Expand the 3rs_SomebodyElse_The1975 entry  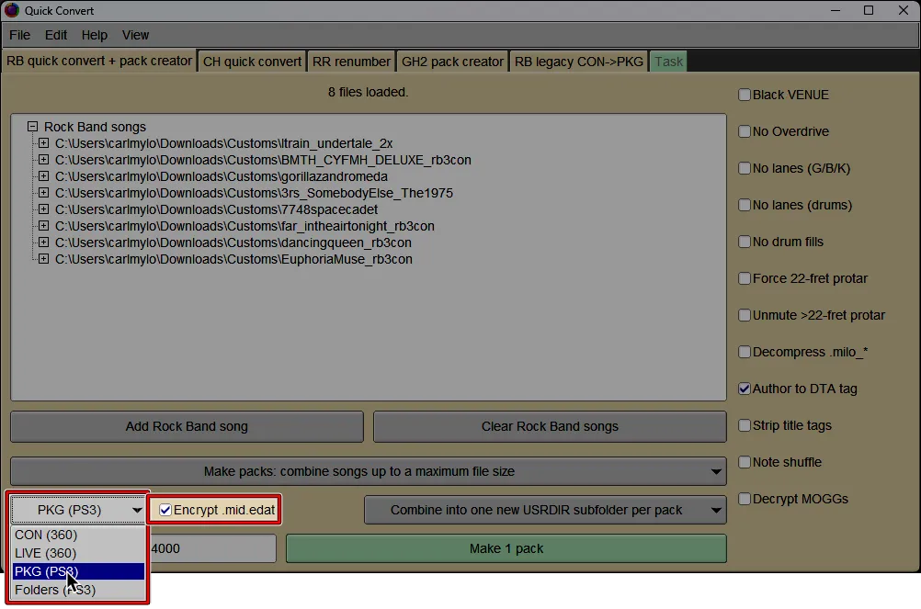coord(43,193)
